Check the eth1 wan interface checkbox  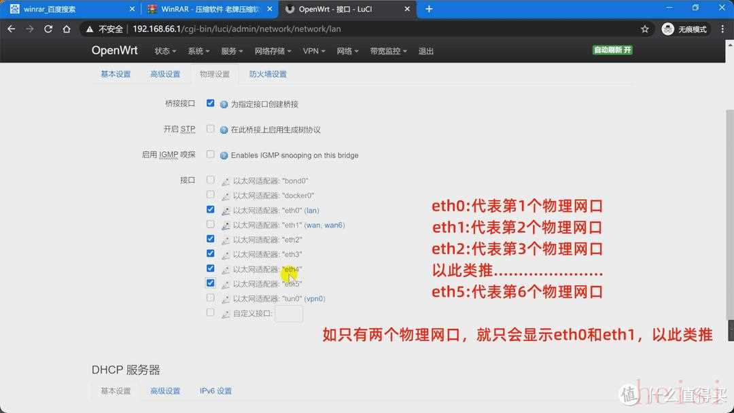211,224
